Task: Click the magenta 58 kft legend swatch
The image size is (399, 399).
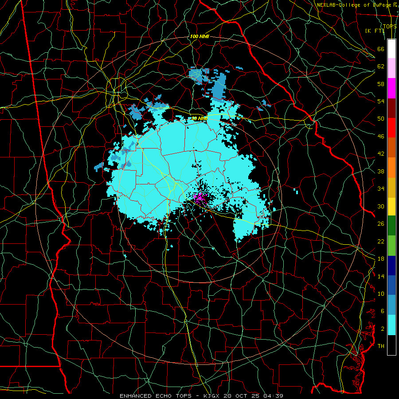Action: pos(391,88)
